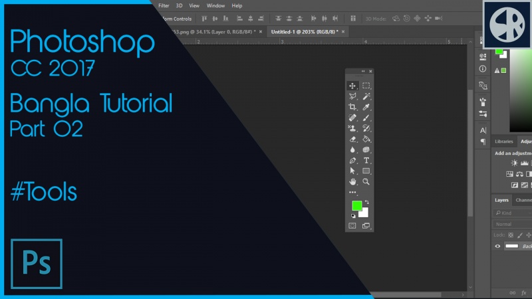
Task: Open the Paragraph panel icon
Action: click(x=483, y=142)
